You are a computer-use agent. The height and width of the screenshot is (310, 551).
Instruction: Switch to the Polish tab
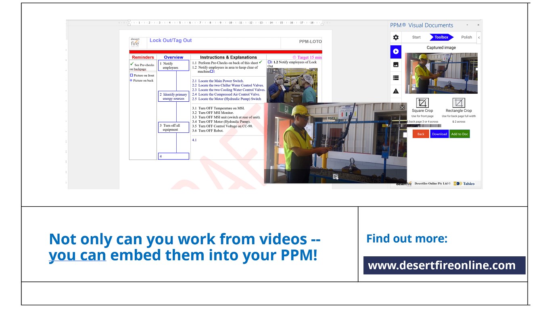(x=466, y=37)
